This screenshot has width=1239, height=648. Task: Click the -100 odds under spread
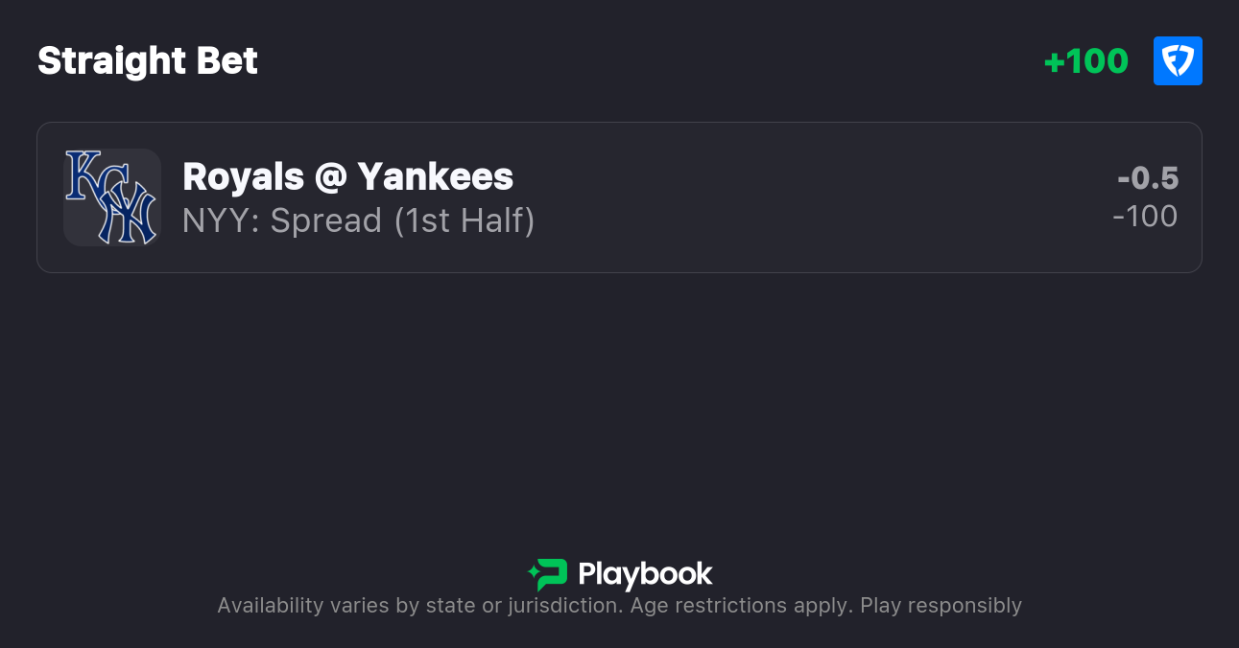pos(1145,217)
